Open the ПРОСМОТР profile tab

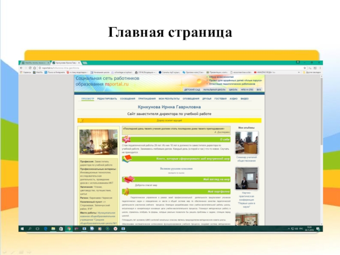click(88, 99)
